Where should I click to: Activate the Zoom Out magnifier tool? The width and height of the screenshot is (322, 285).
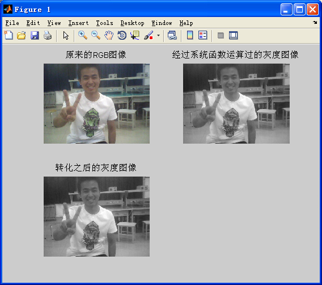(96, 35)
